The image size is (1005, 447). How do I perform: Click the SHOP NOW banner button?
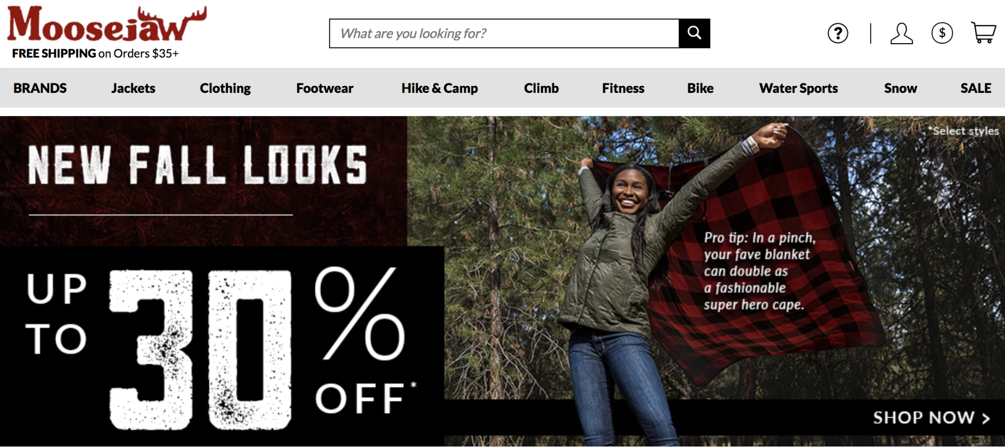click(931, 417)
